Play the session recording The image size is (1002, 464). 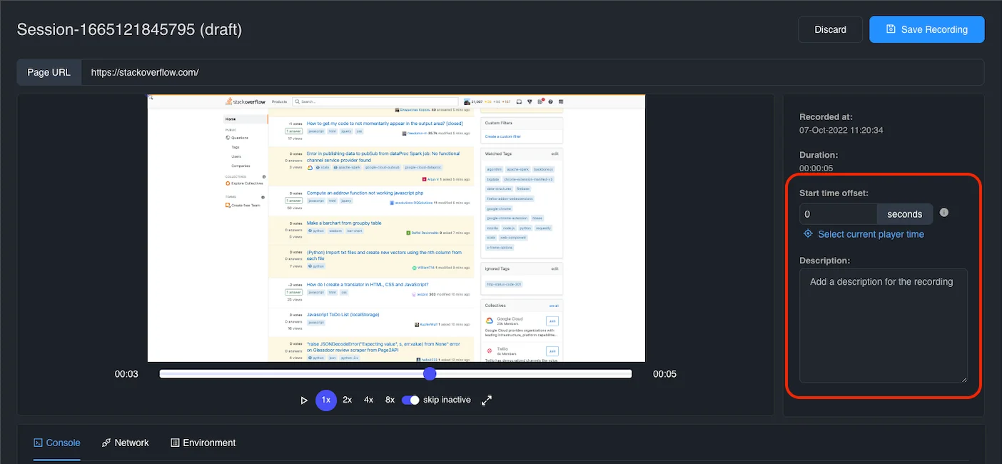[304, 400]
